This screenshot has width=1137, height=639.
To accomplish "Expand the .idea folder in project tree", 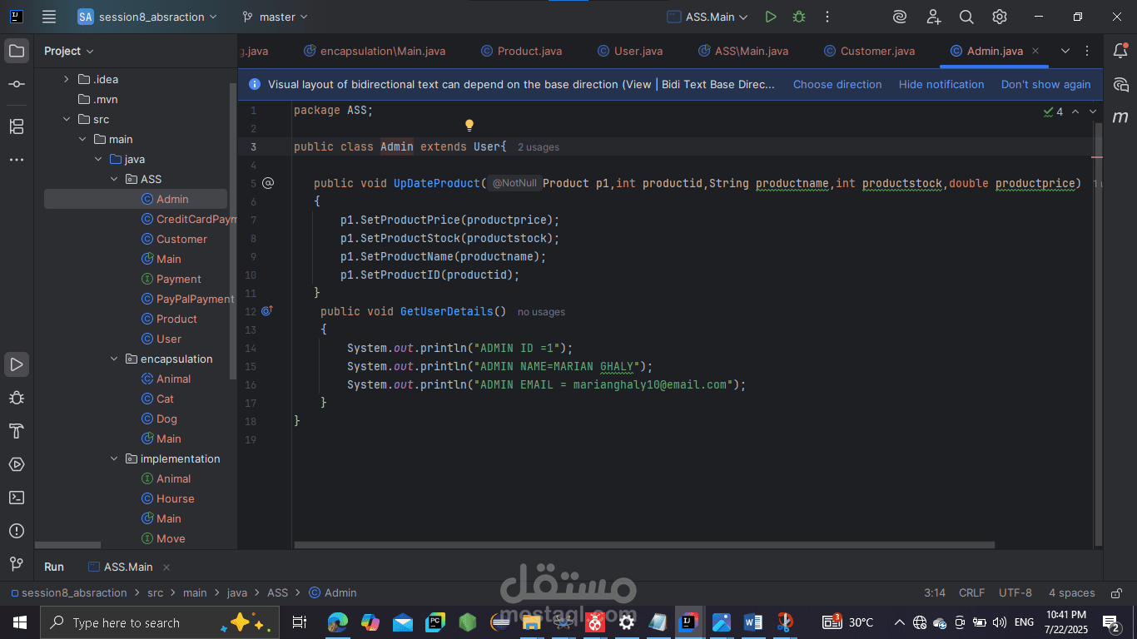I will (x=67, y=79).
